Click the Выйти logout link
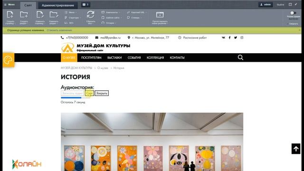 280,5
